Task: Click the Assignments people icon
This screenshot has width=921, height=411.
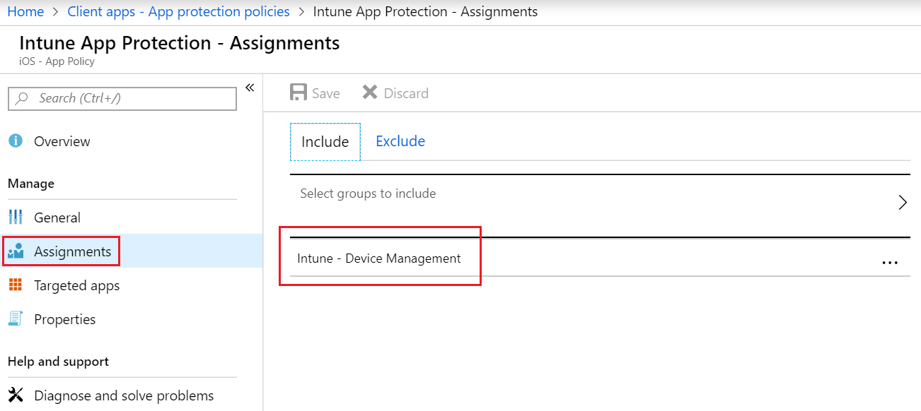Action: click(16, 251)
